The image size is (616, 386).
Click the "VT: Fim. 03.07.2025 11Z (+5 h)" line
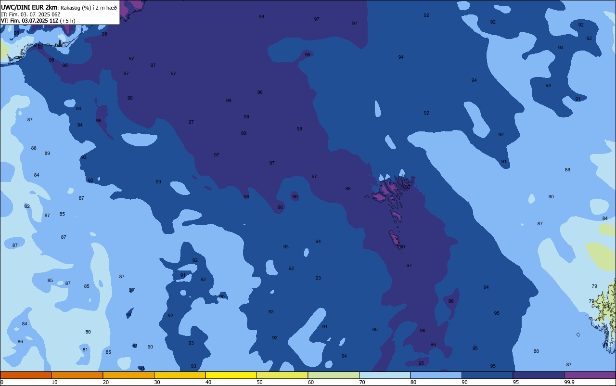point(38,21)
